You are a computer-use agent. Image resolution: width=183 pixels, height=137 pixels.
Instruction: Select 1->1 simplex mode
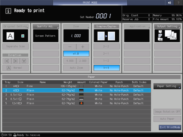107,68
